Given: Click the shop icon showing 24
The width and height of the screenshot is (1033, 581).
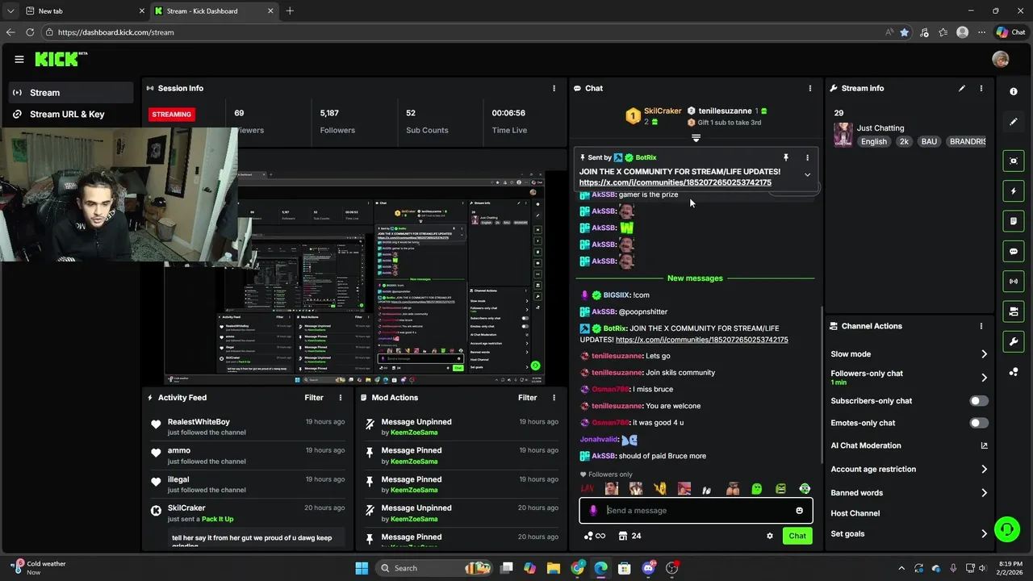Looking at the screenshot, I should pyautogui.click(x=629, y=536).
